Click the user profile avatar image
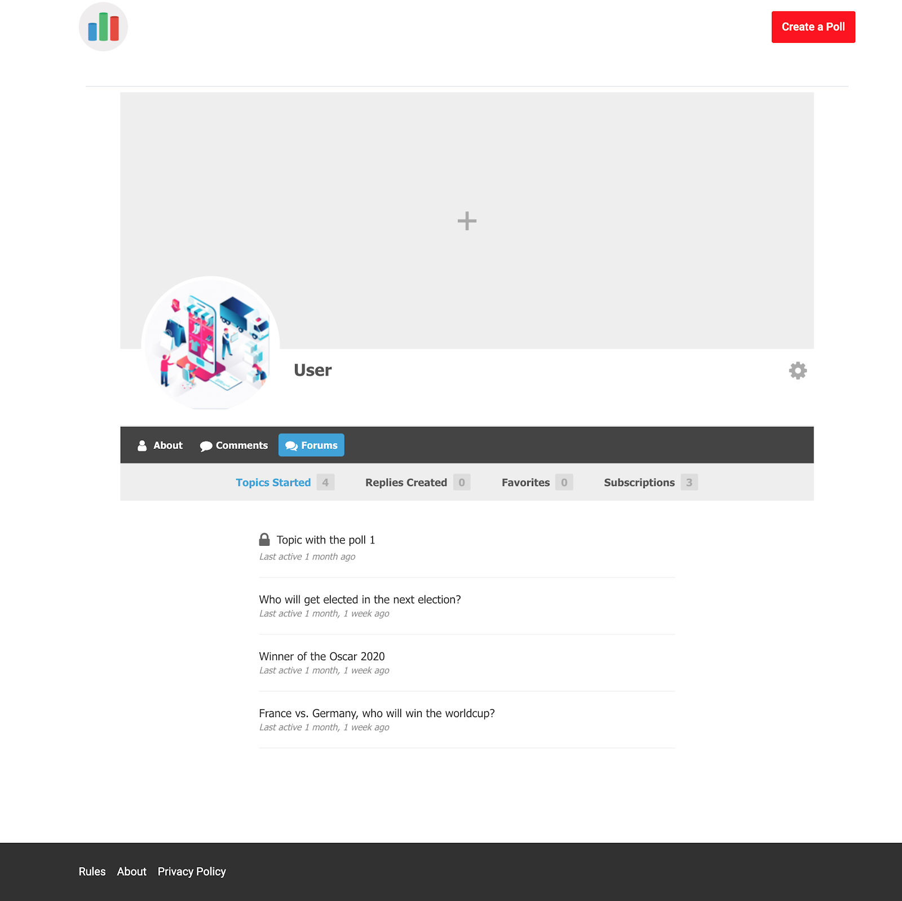Image resolution: width=902 pixels, height=901 pixels. click(x=210, y=343)
